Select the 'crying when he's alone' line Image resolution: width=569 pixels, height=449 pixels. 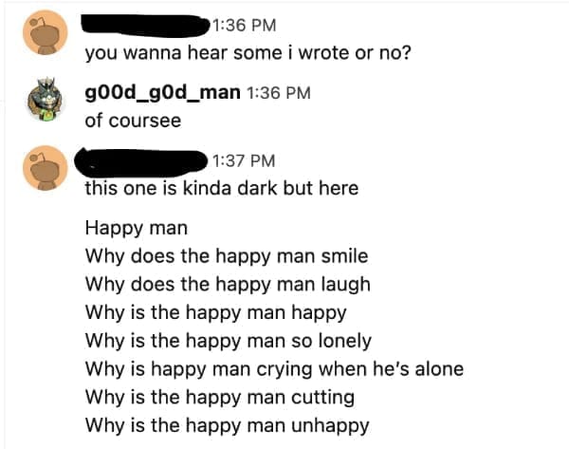[x=273, y=368]
